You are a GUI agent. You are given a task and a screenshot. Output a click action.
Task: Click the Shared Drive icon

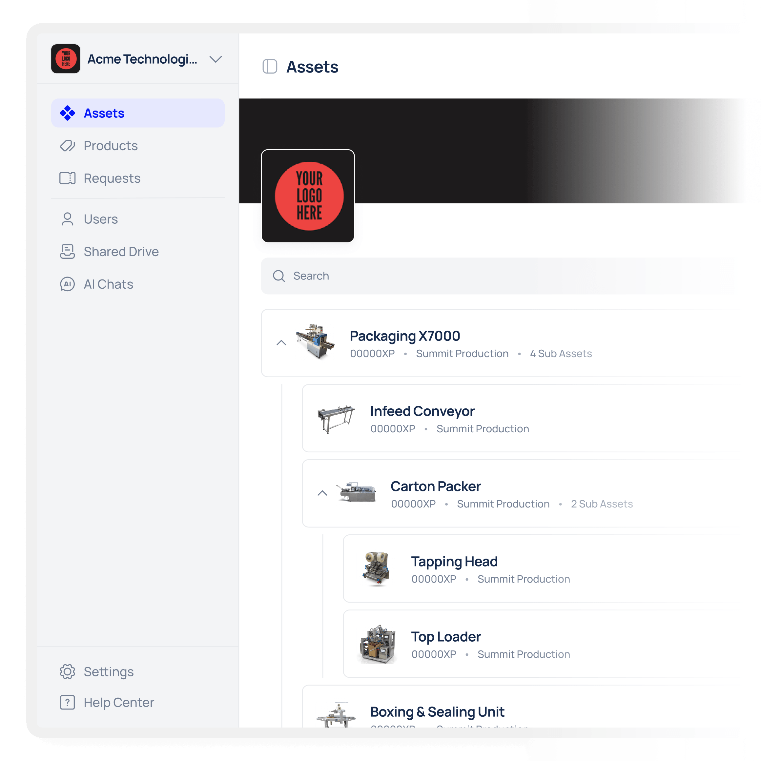coord(67,251)
